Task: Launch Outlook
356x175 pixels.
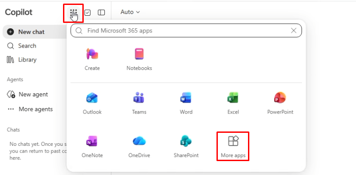Action: point(92,103)
